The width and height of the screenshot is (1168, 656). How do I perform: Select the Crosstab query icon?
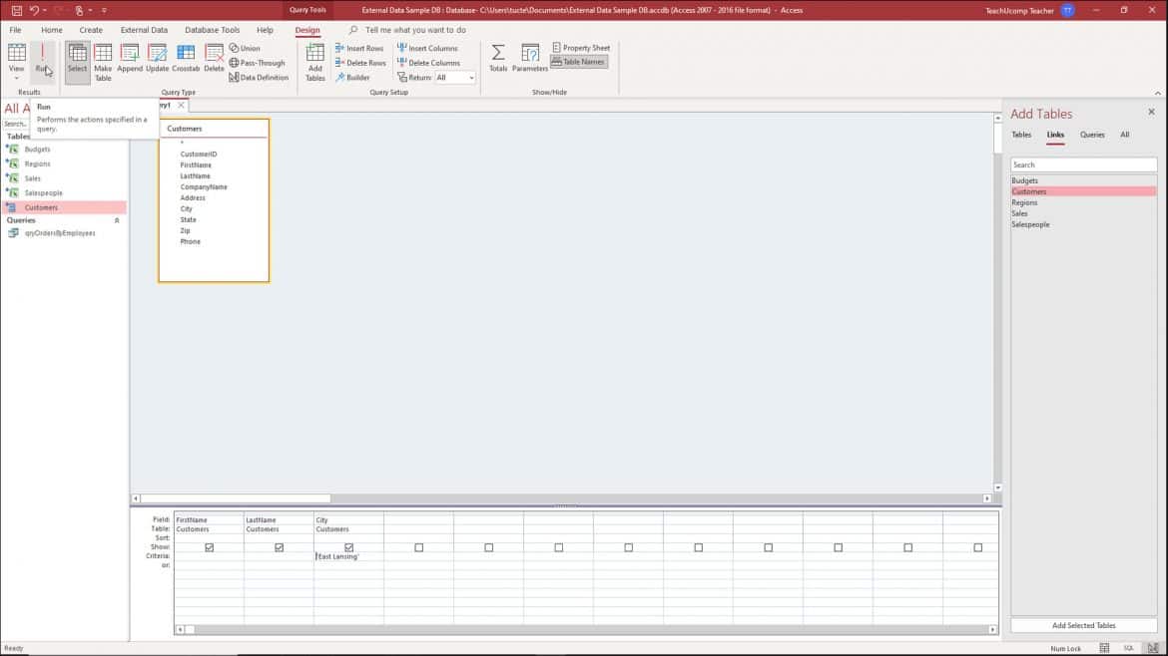point(186,59)
